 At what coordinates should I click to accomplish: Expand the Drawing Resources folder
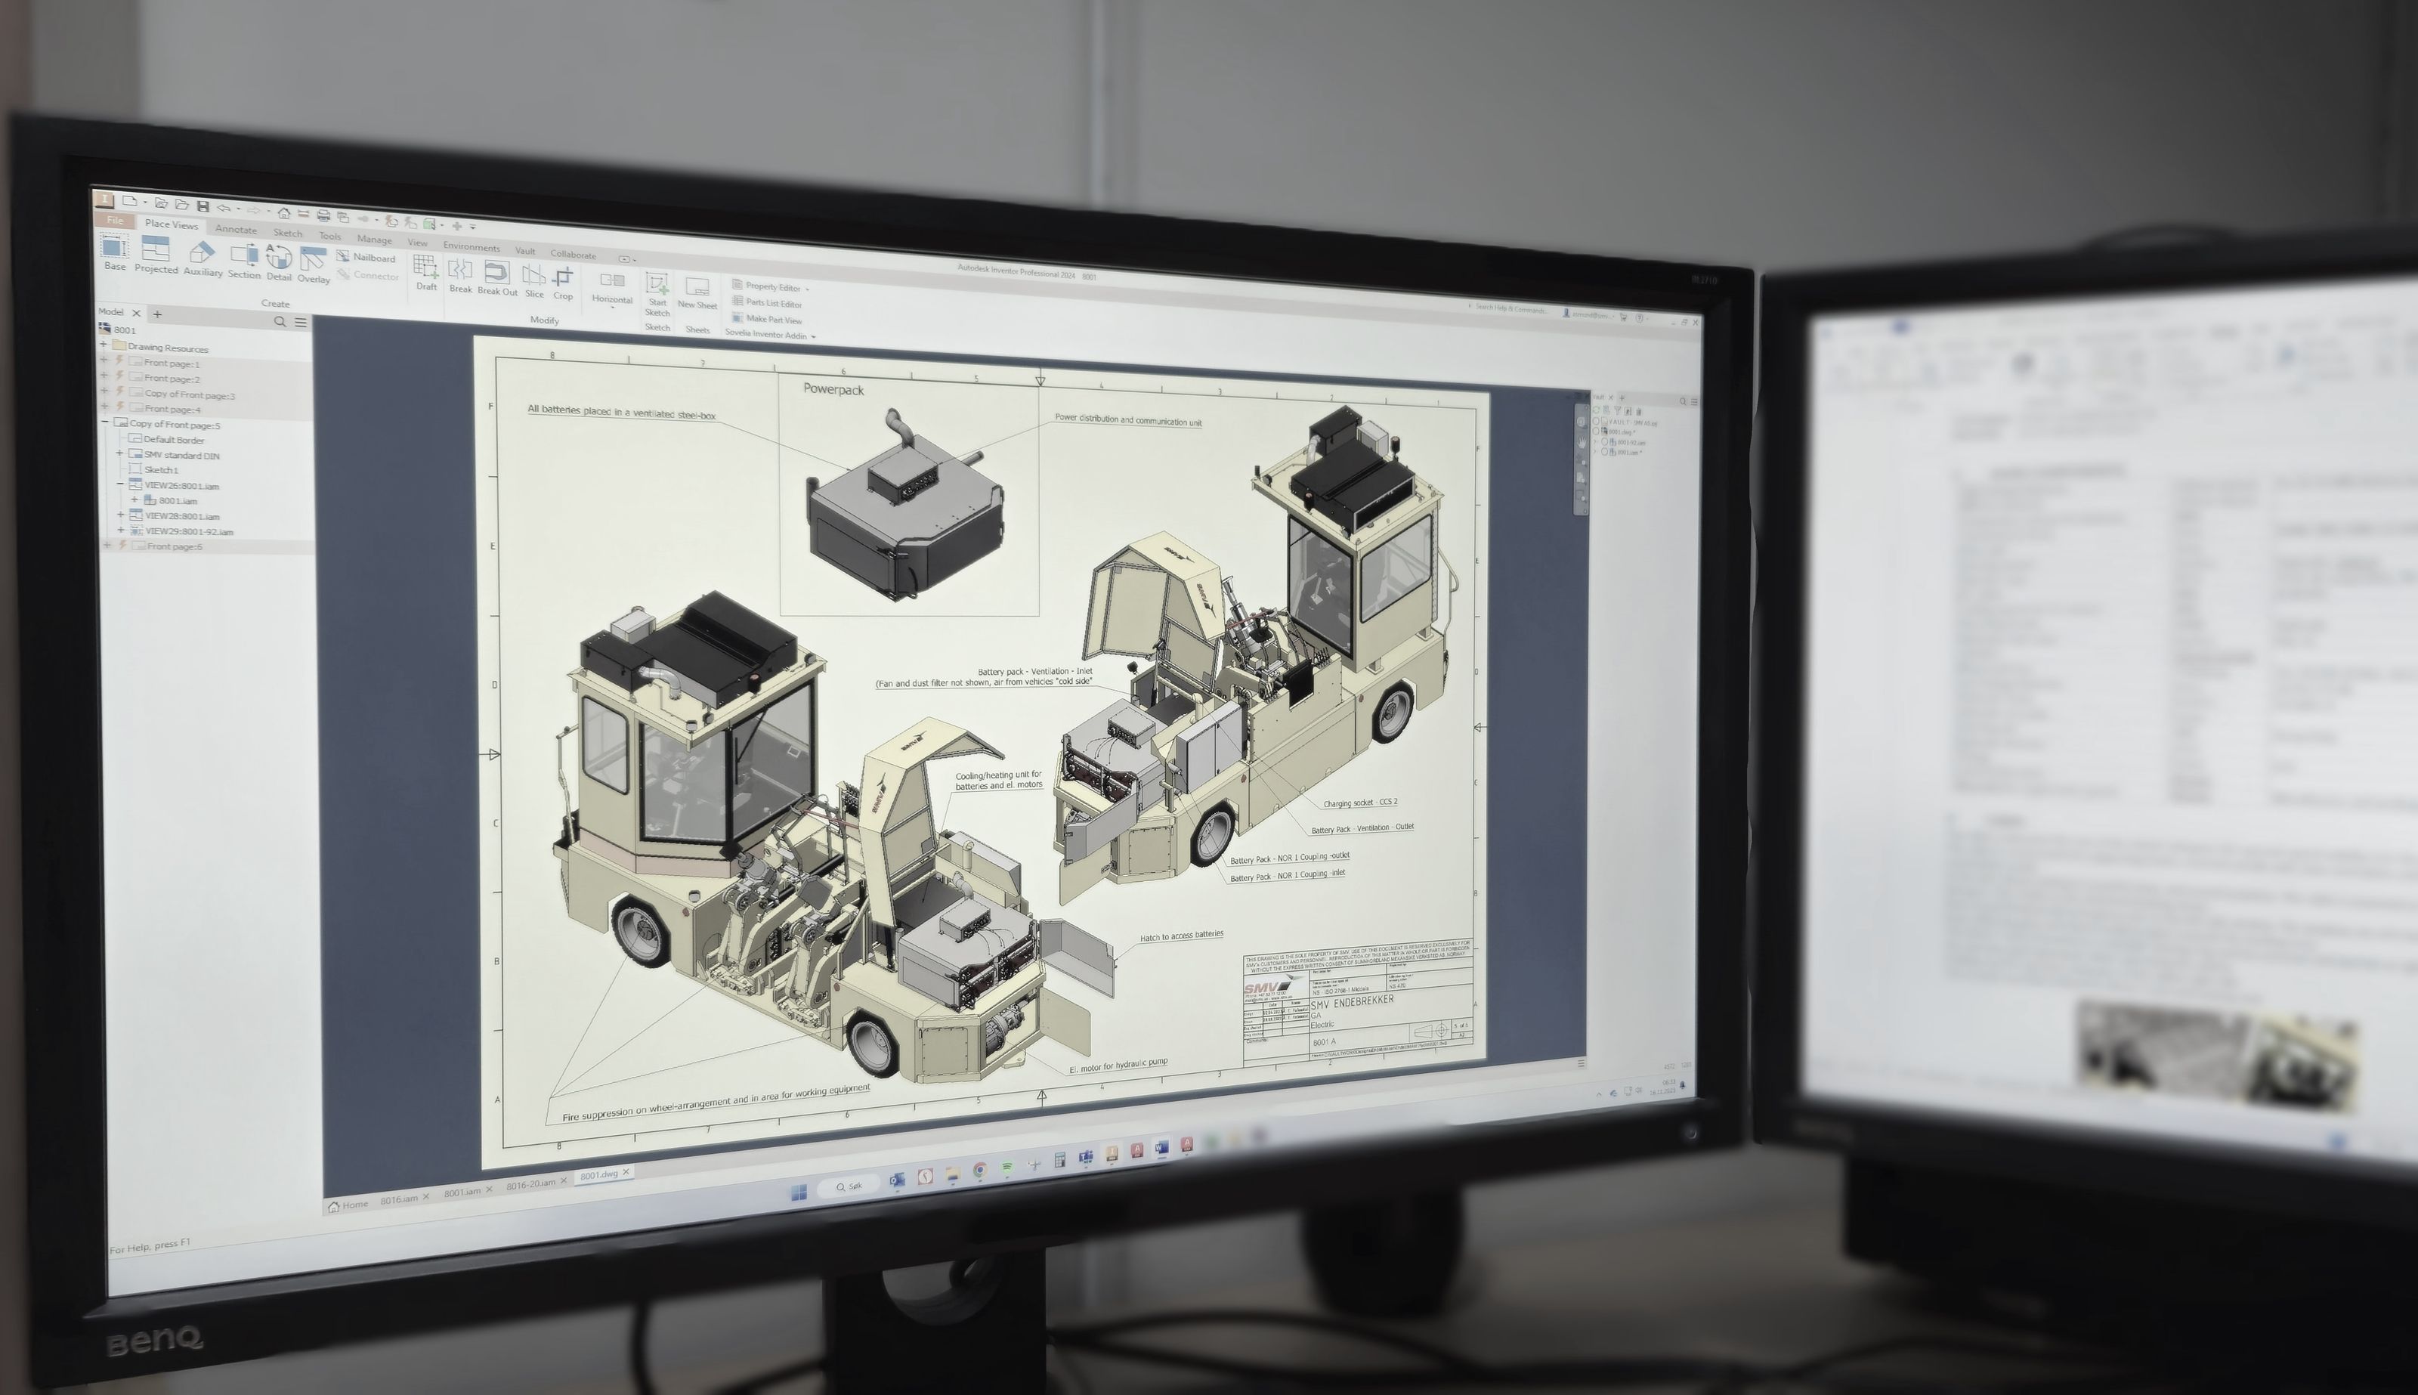104,346
